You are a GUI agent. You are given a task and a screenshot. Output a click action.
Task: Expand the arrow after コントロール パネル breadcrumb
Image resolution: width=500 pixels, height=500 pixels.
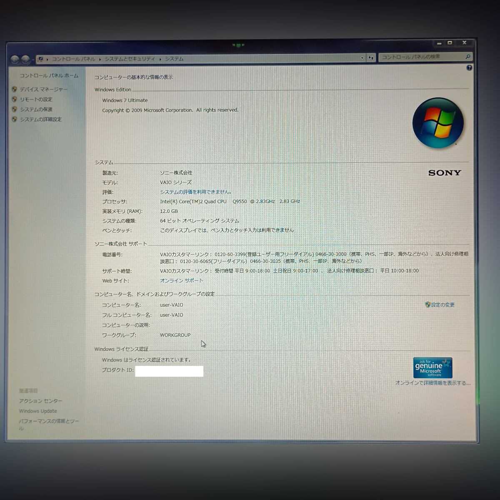(x=100, y=59)
